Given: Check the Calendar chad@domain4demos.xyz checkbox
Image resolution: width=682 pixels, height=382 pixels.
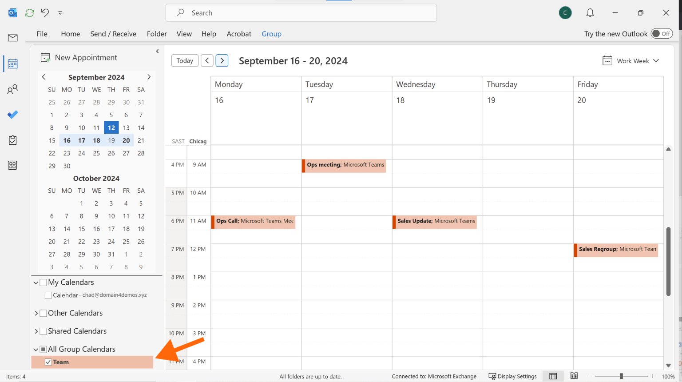Looking at the screenshot, I should [48, 295].
